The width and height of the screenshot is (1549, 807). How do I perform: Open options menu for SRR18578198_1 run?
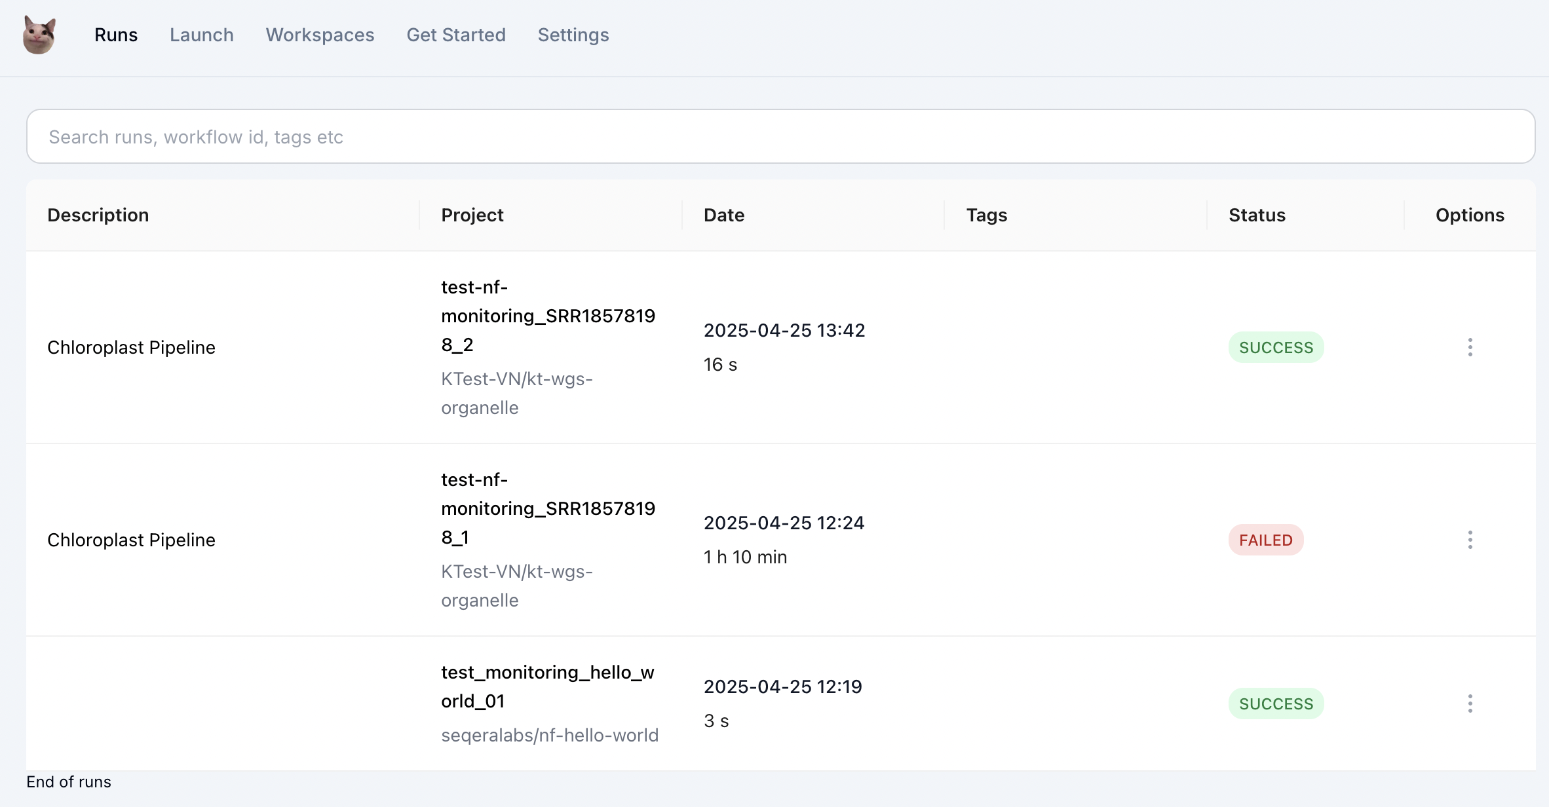click(1470, 540)
